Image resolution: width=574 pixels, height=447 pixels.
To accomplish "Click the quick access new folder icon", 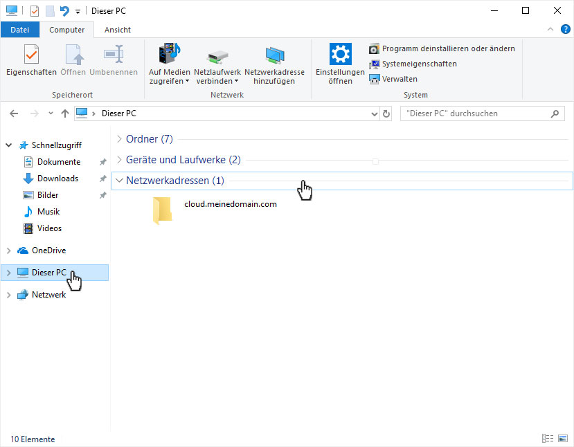I will [50, 11].
